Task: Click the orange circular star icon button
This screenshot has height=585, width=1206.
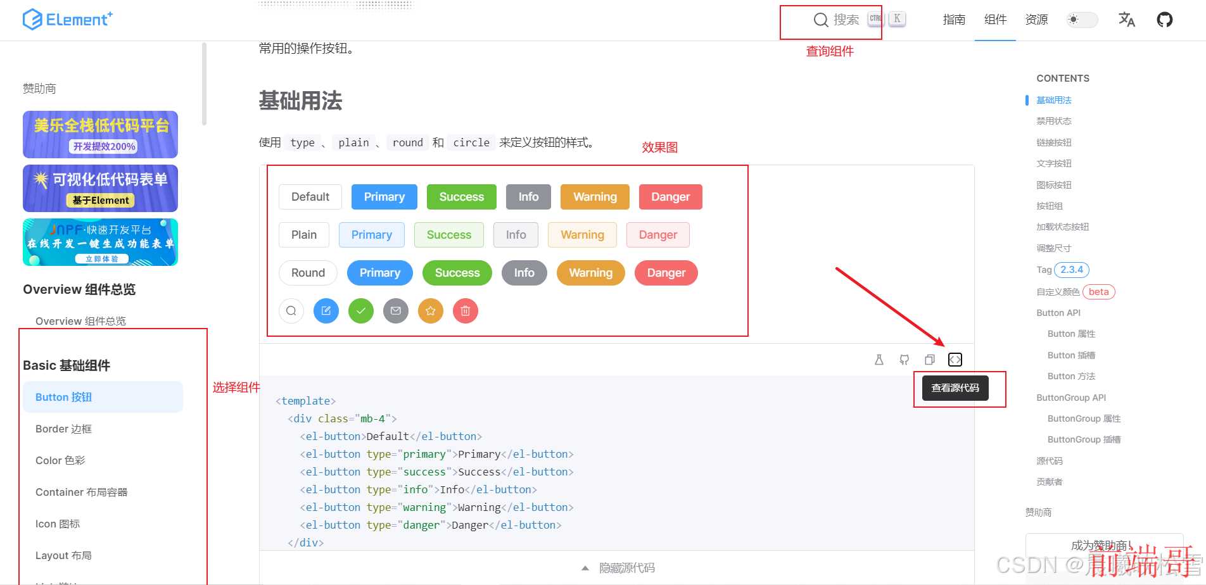Action: pos(431,311)
